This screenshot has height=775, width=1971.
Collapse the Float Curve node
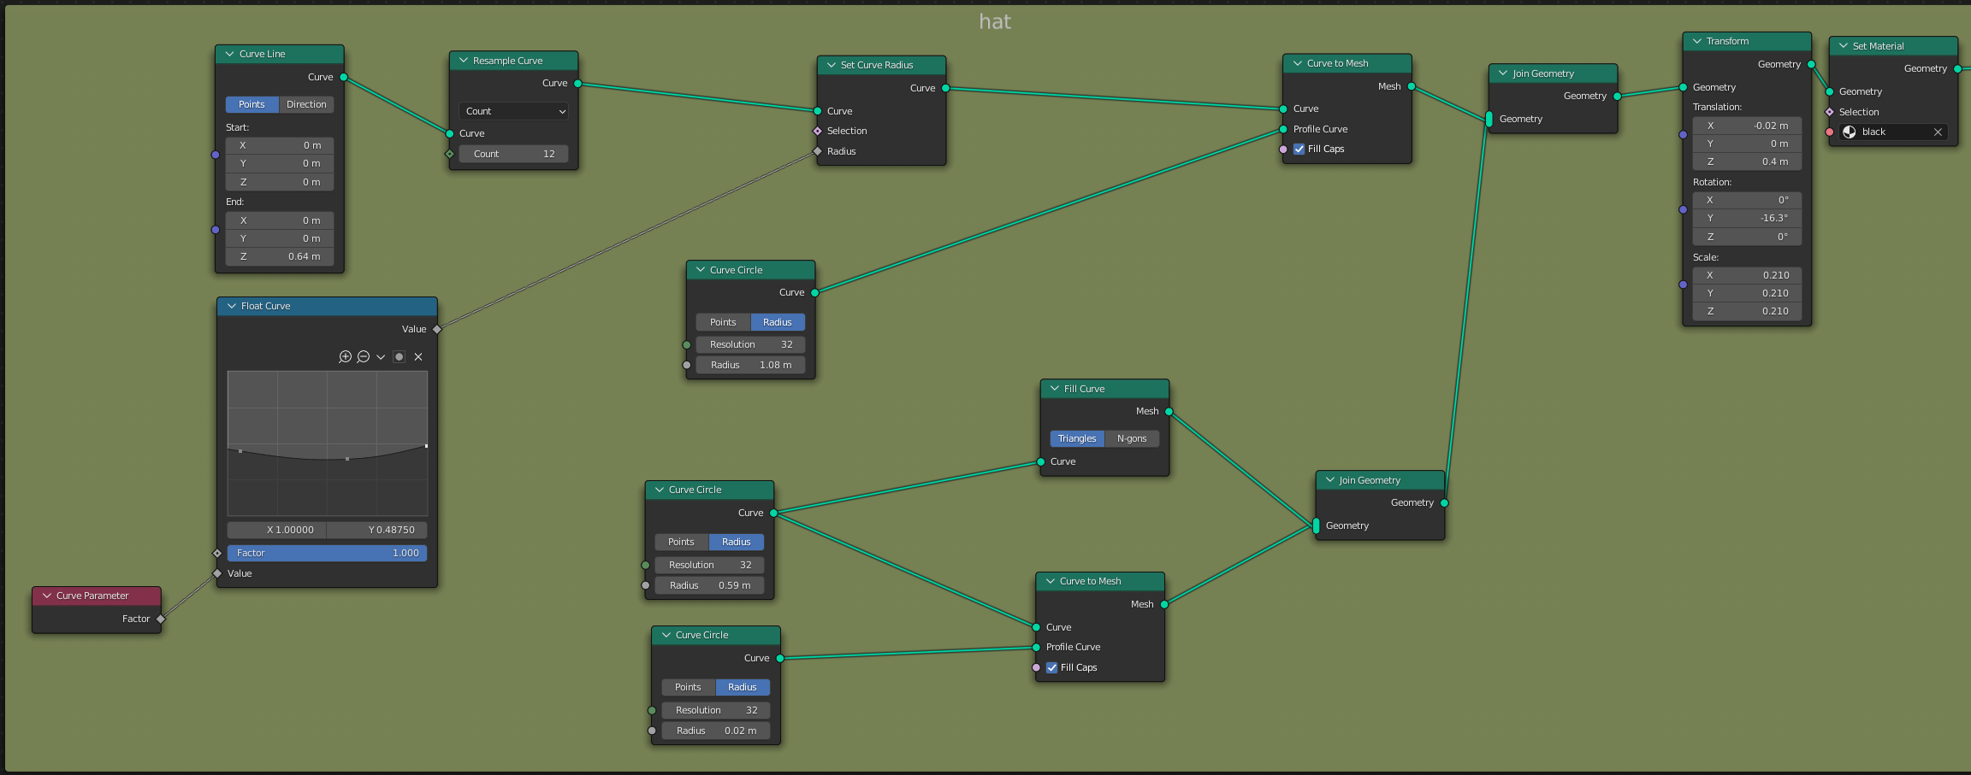(232, 306)
